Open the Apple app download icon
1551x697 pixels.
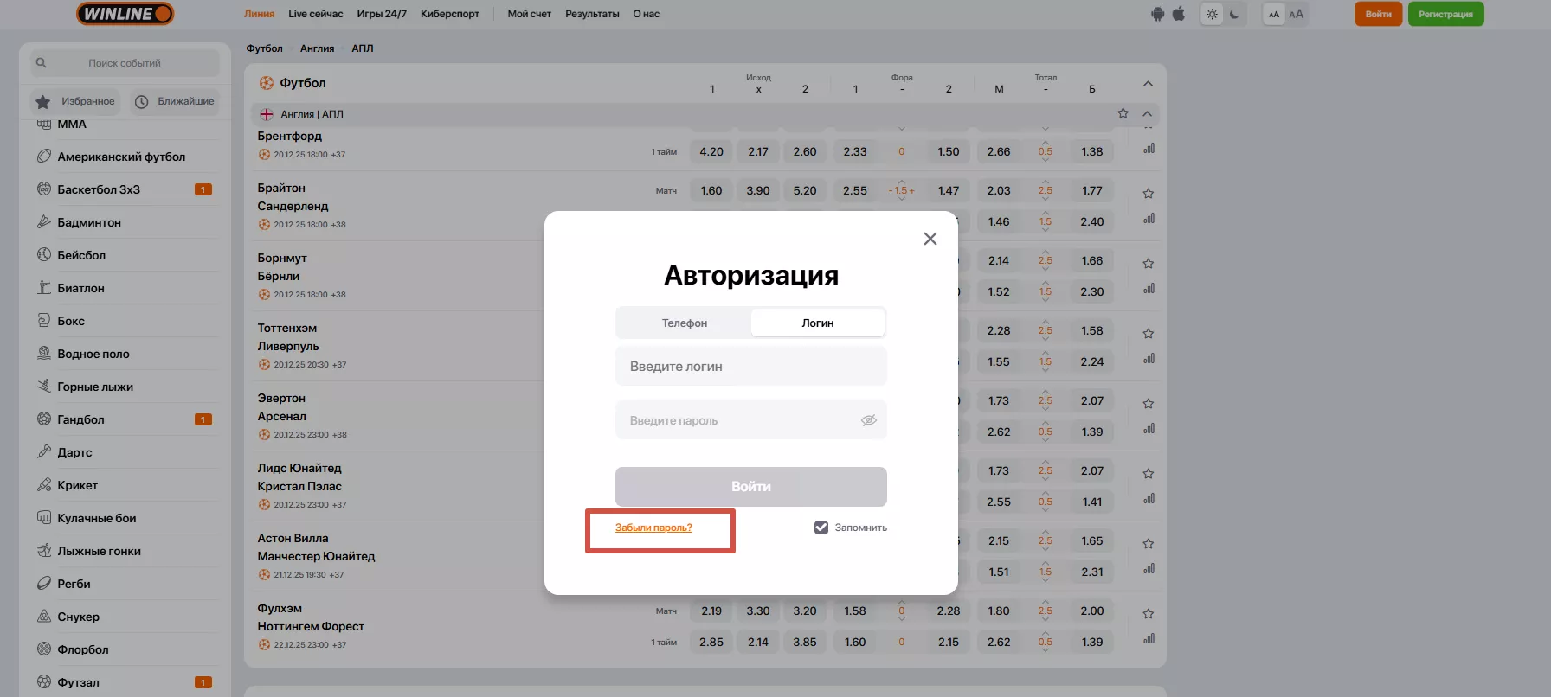tap(1179, 14)
